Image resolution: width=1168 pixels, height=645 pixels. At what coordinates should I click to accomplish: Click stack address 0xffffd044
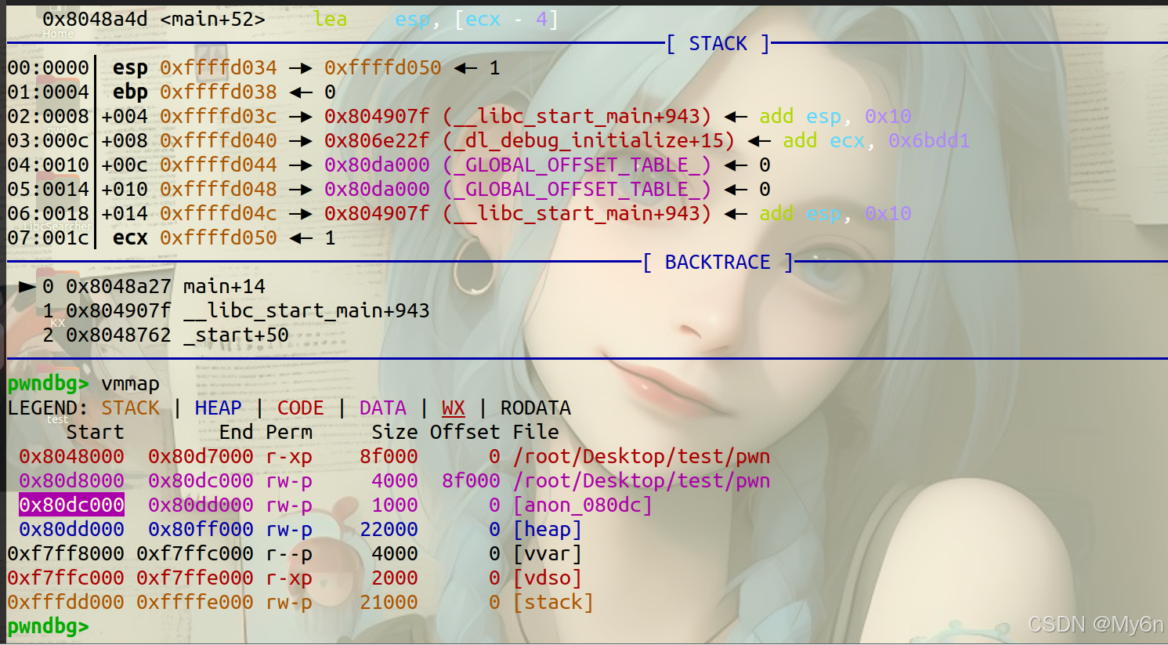[219, 165]
